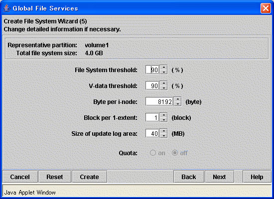Reset wizard values with Reset button
The image size is (274, 199).
click(55, 177)
